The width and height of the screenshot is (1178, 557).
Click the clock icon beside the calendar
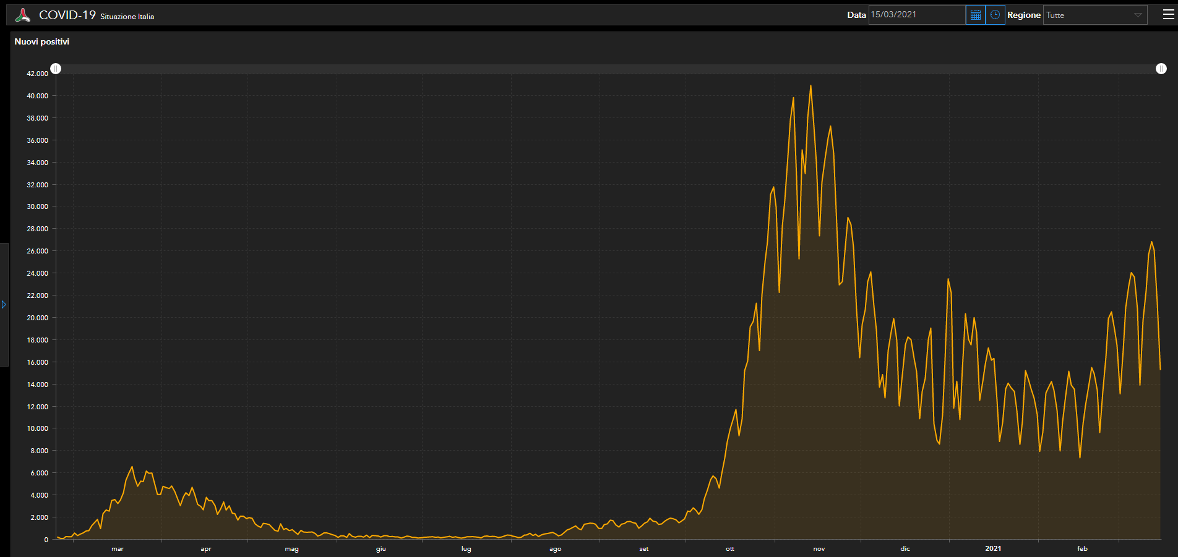[x=995, y=15]
